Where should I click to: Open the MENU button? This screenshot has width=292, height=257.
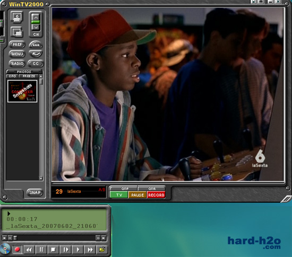[x=17, y=54]
